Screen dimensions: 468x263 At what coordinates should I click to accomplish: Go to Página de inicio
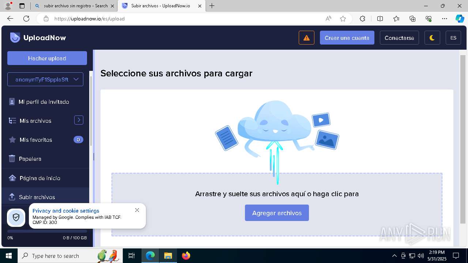[40, 178]
